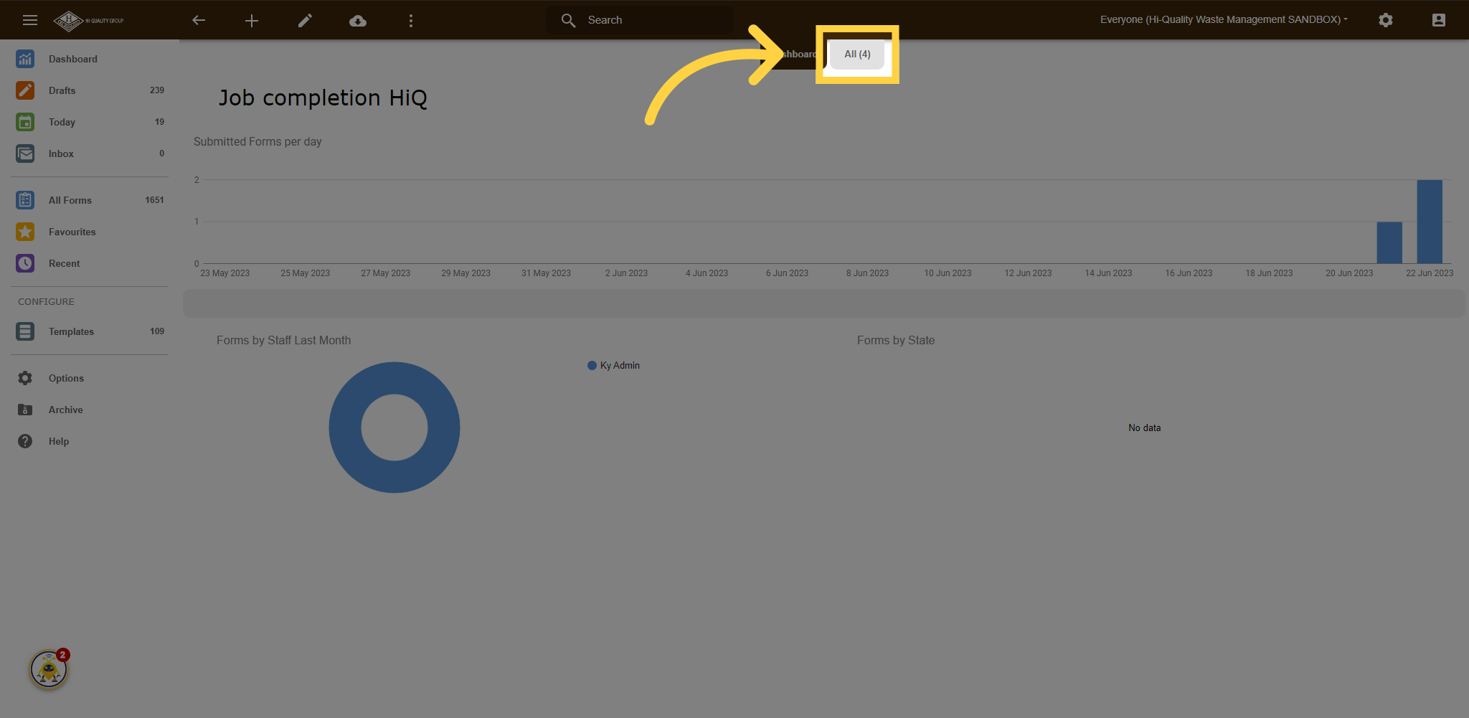Click inside the Search field

tap(638, 19)
